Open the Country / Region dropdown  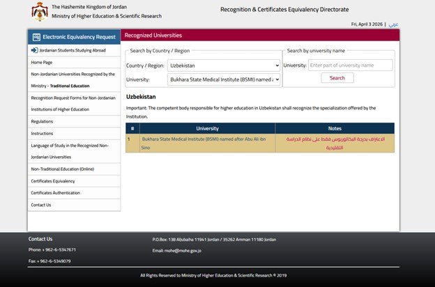(x=223, y=65)
